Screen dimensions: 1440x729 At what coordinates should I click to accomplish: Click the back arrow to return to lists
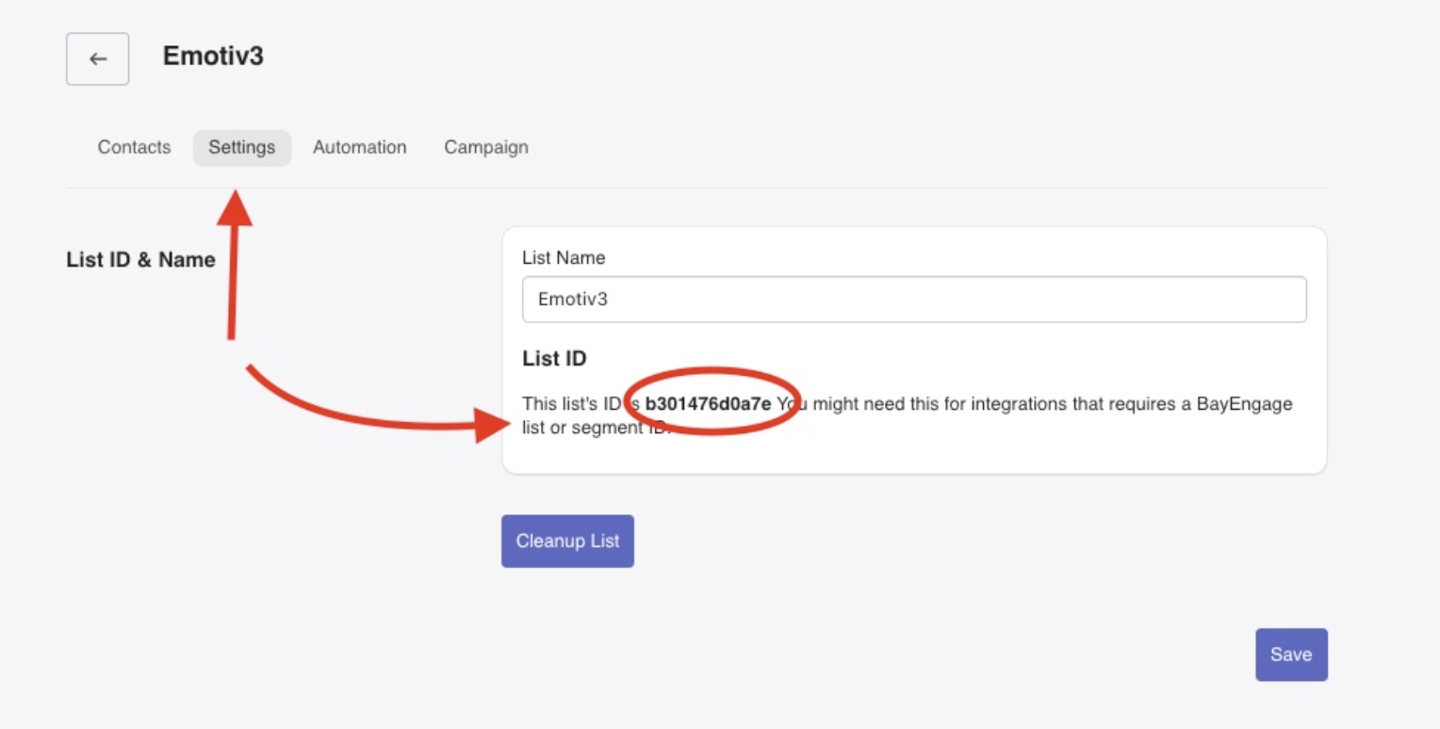click(97, 58)
